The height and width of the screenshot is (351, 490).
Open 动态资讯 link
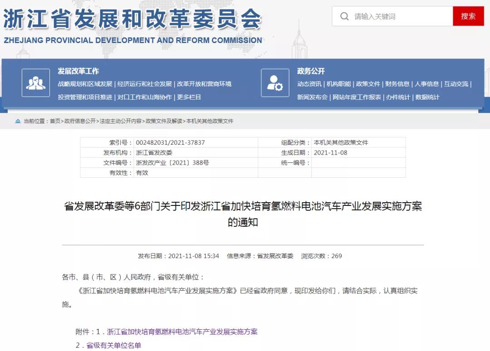309,84
